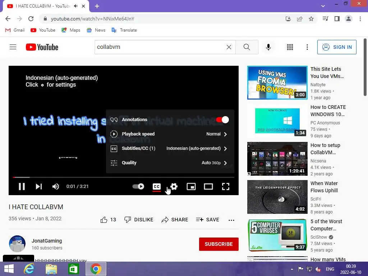Mute the tab via speaker icon
Image resolution: width=368 pixels, height=276 pixels.
pos(75,6)
